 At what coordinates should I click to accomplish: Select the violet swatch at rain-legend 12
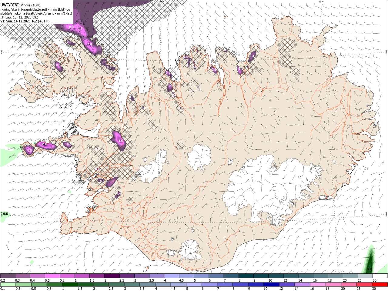pyautogui.click(x=286, y=284)
